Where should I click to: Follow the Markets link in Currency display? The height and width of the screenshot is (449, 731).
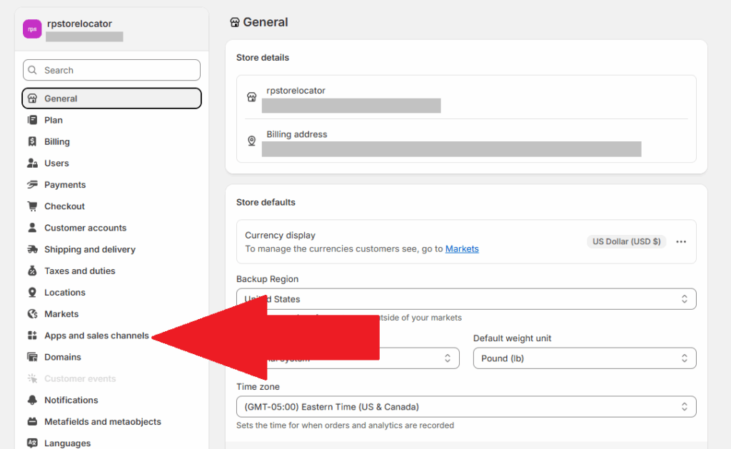(462, 249)
